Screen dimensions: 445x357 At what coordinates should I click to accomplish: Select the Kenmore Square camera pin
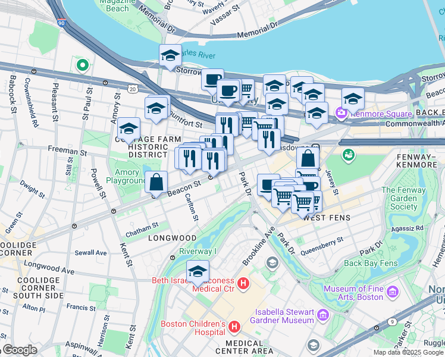tap(341, 113)
